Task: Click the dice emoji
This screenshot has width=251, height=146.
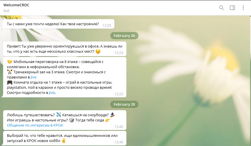Action: click(x=72, y=120)
